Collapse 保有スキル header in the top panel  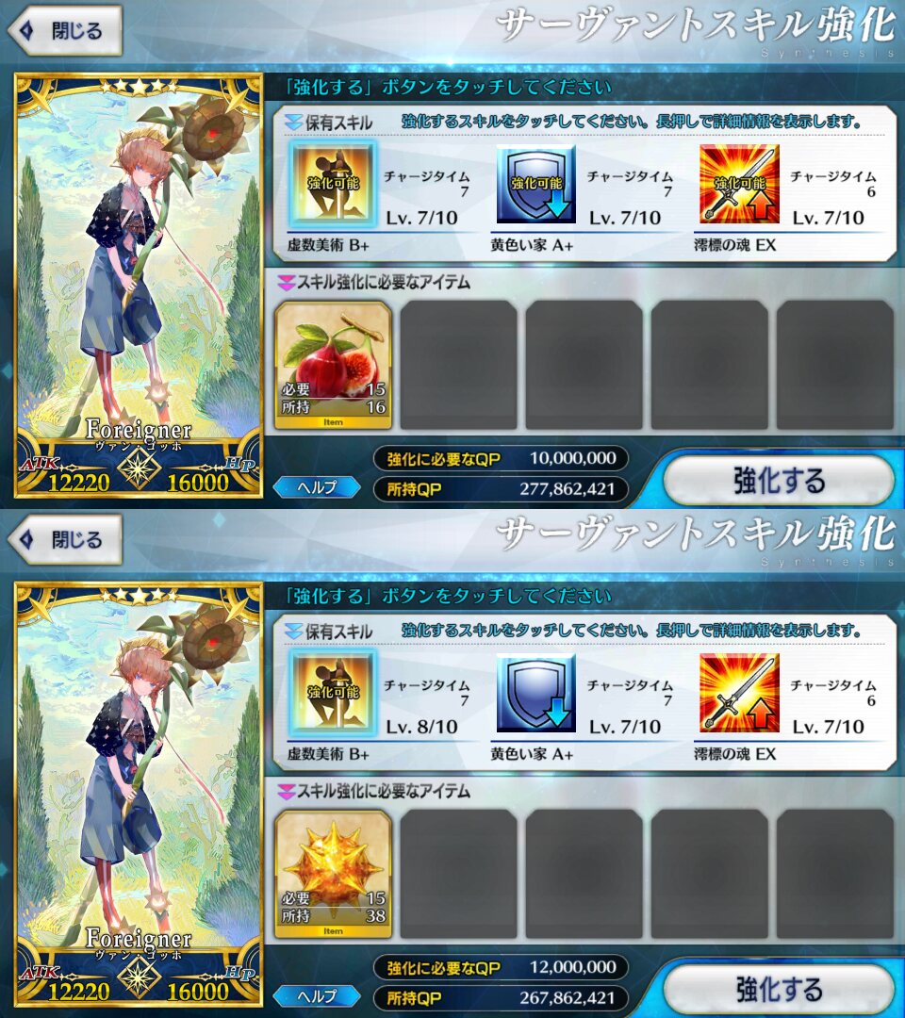pos(329,122)
